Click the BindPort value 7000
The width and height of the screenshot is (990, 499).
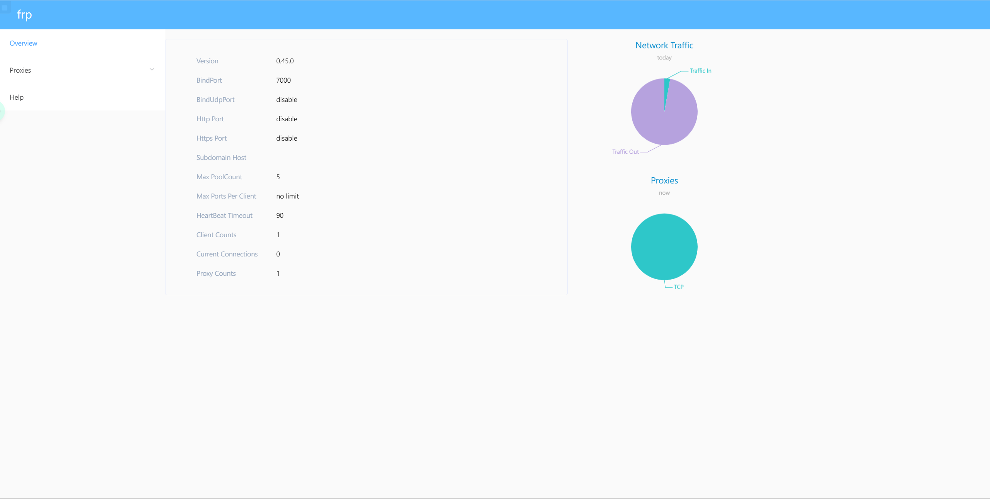[x=283, y=80]
